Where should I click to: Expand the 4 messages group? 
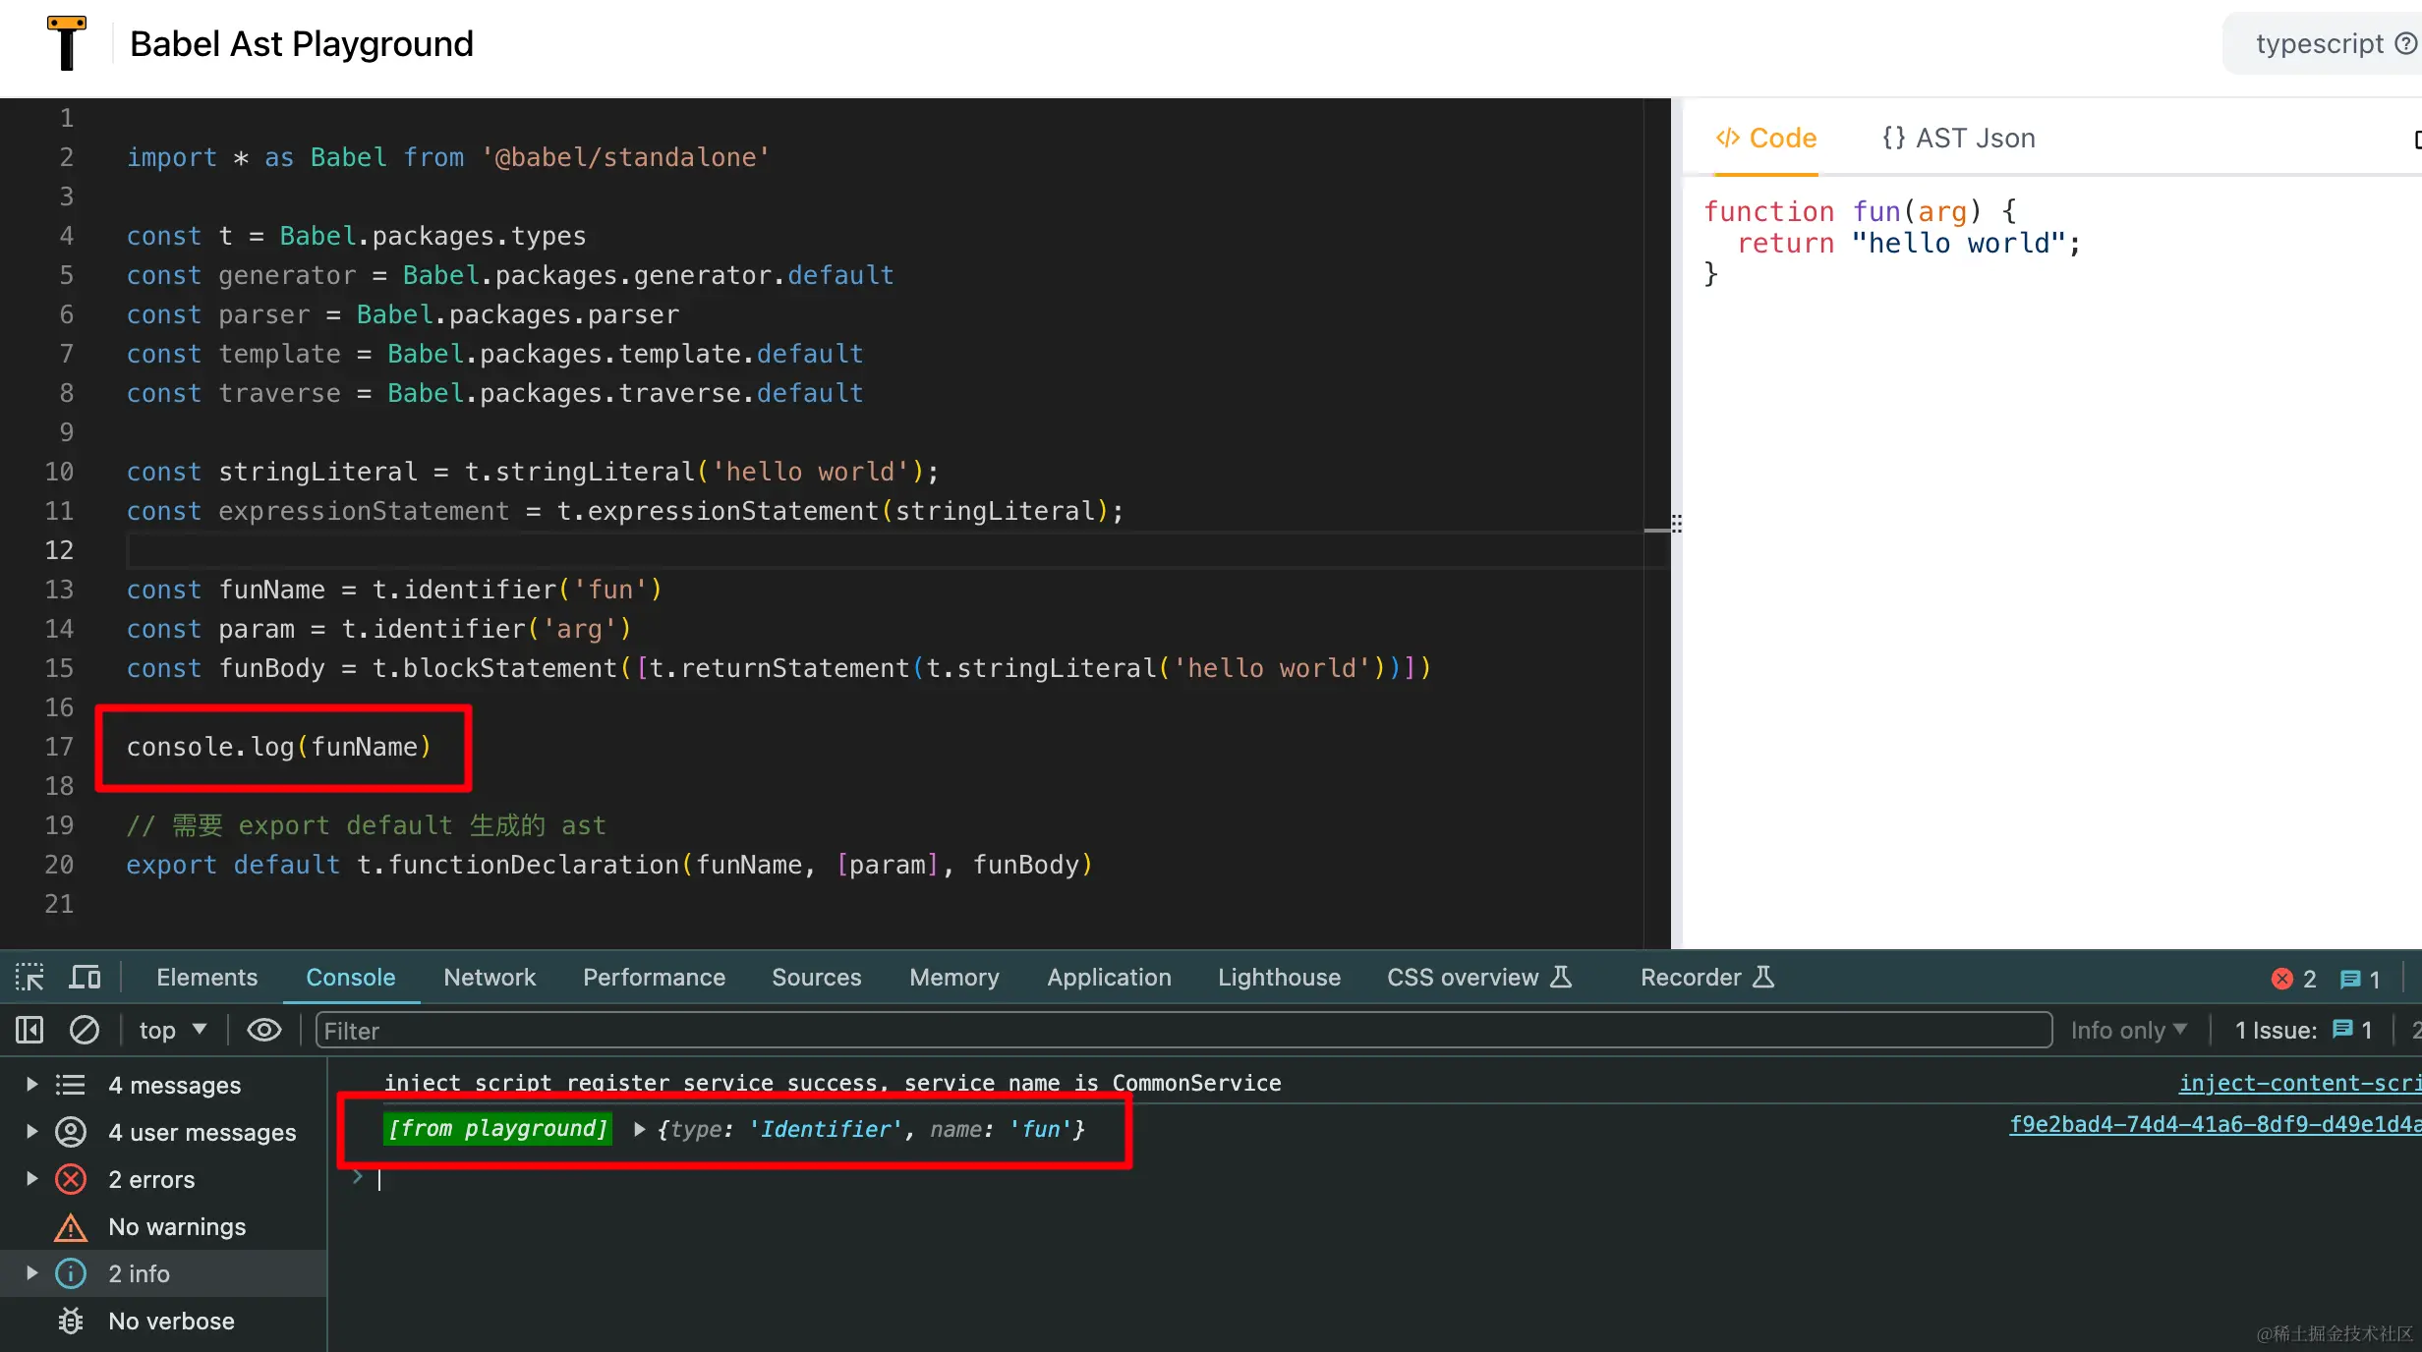(x=31, y=1084)
